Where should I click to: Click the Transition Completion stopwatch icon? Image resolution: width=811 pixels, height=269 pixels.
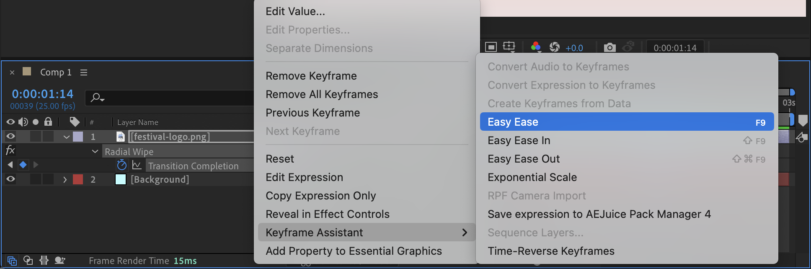[121, 165]
